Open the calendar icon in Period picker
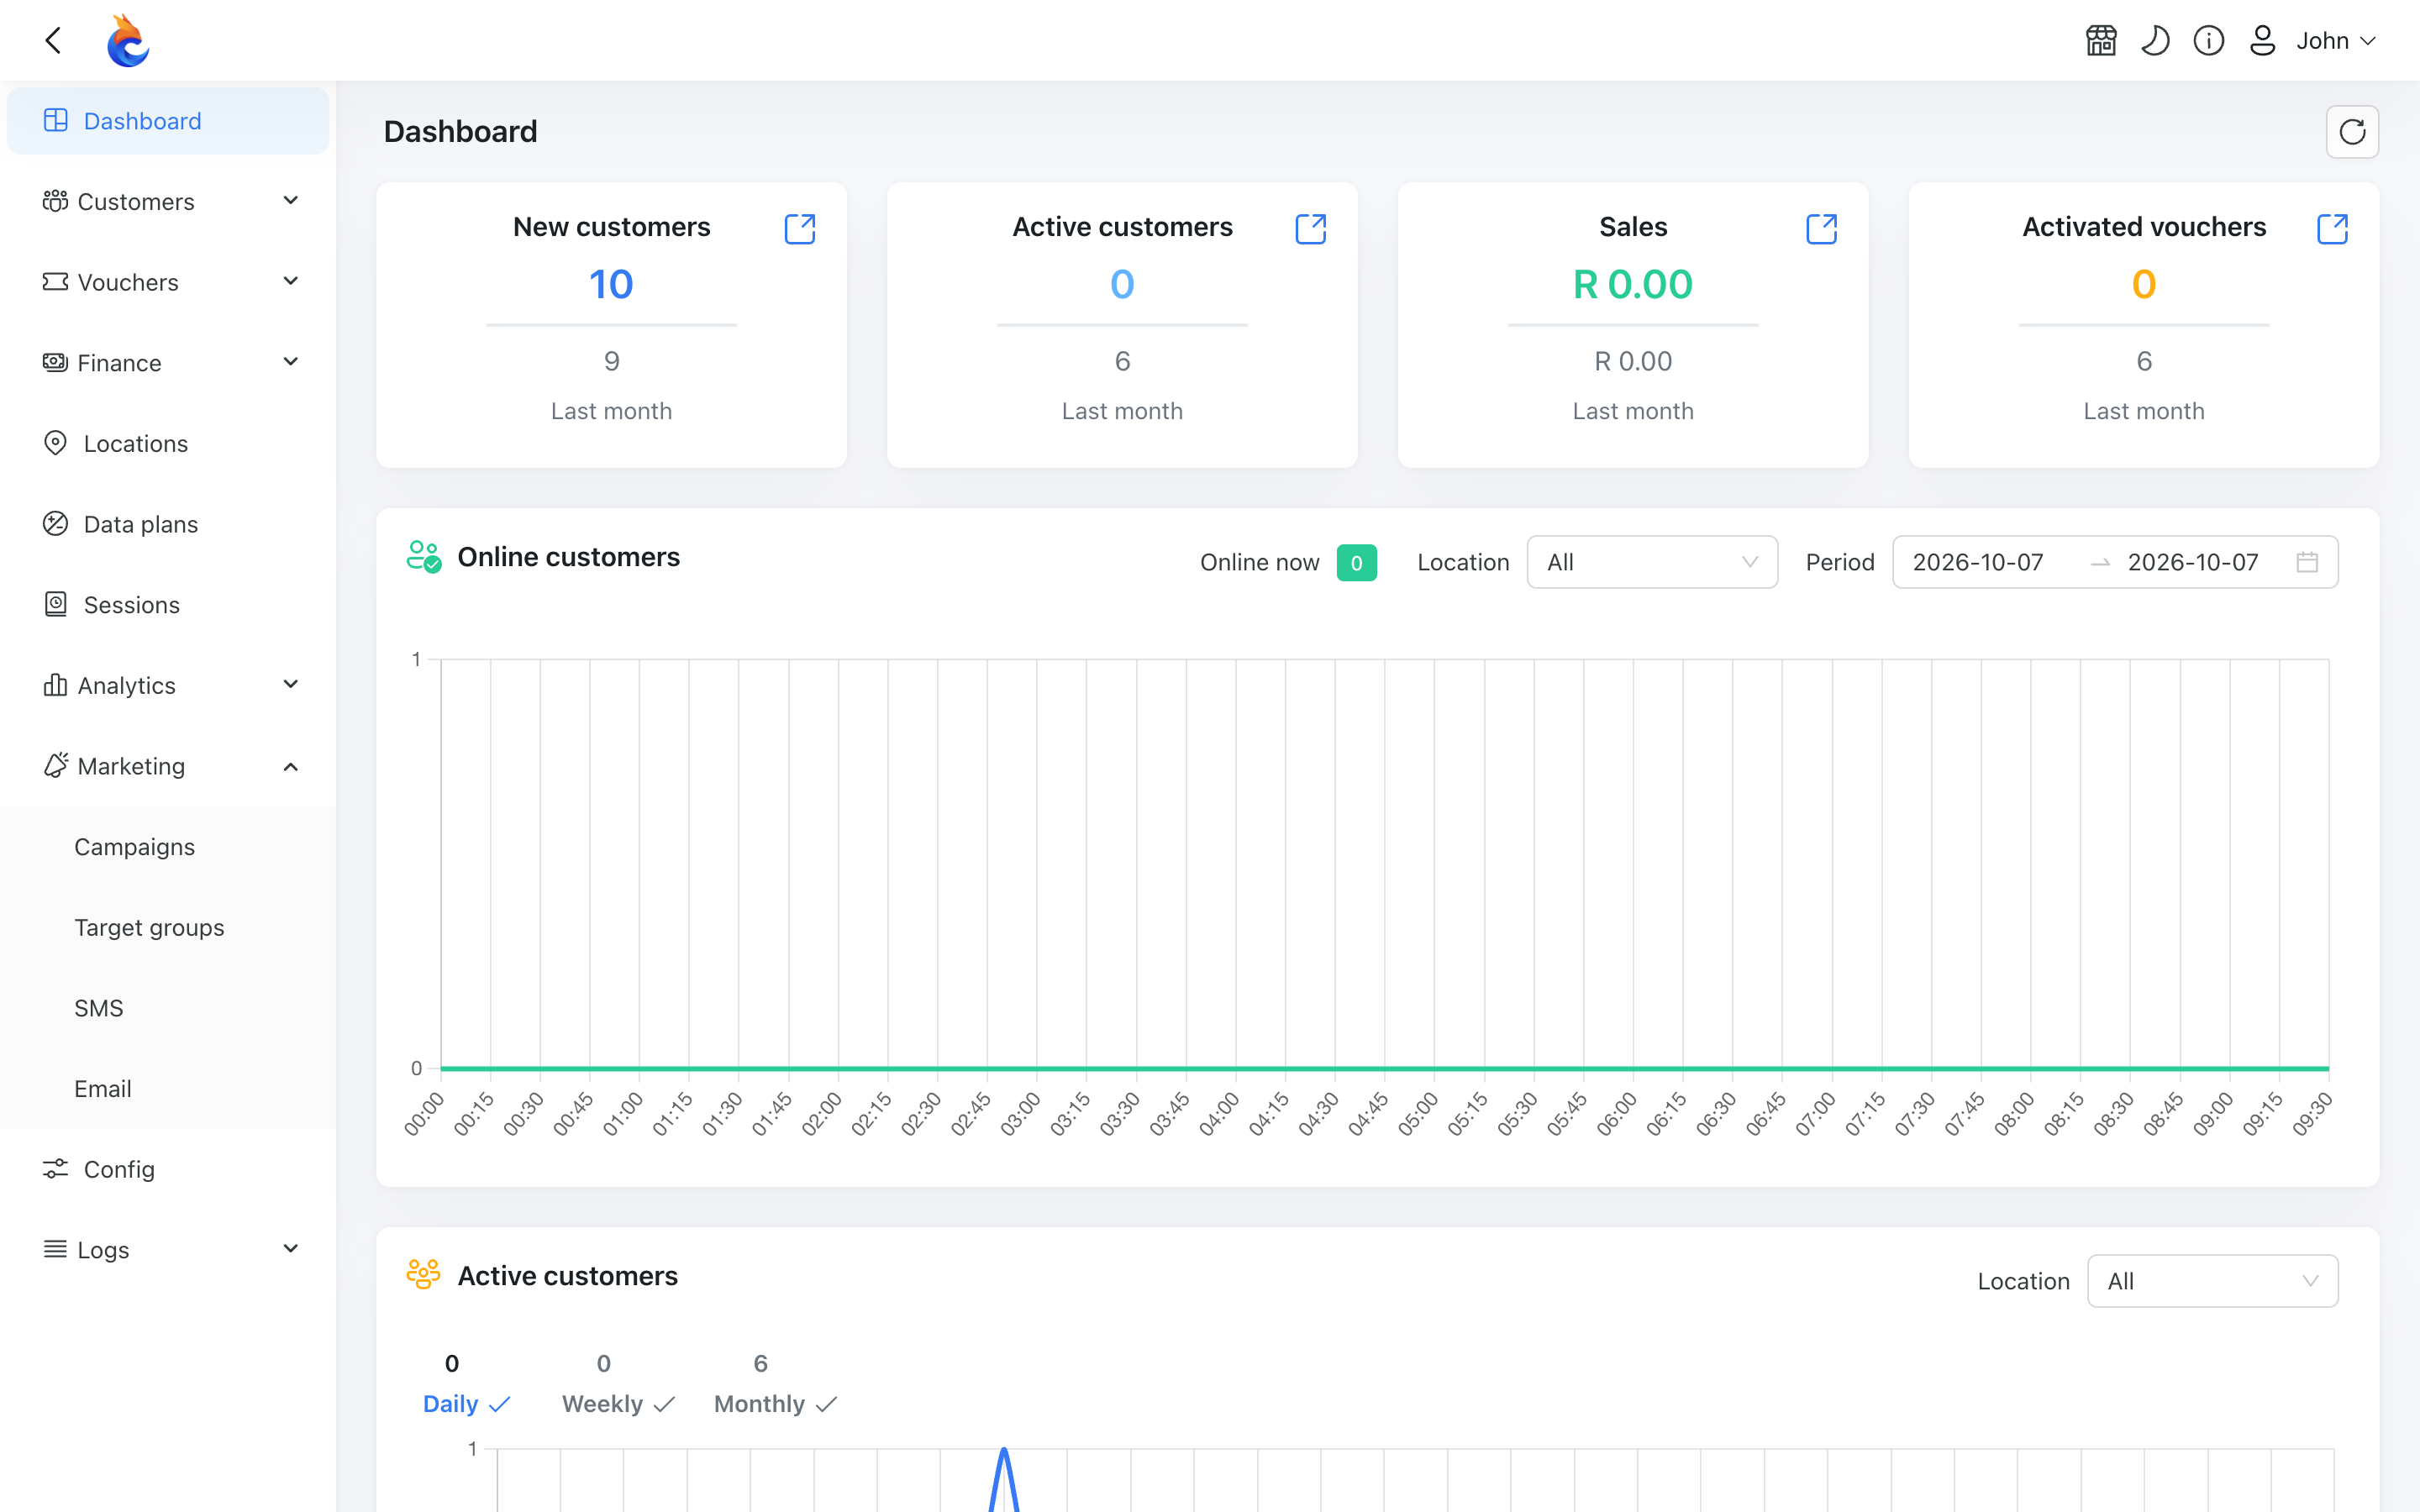2420x1512 pixels. pos(2307,562)
